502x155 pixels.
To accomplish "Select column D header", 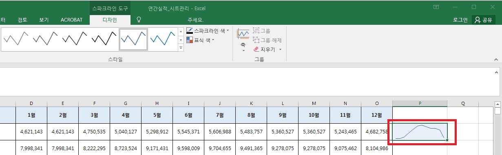I will pos(31,103).
